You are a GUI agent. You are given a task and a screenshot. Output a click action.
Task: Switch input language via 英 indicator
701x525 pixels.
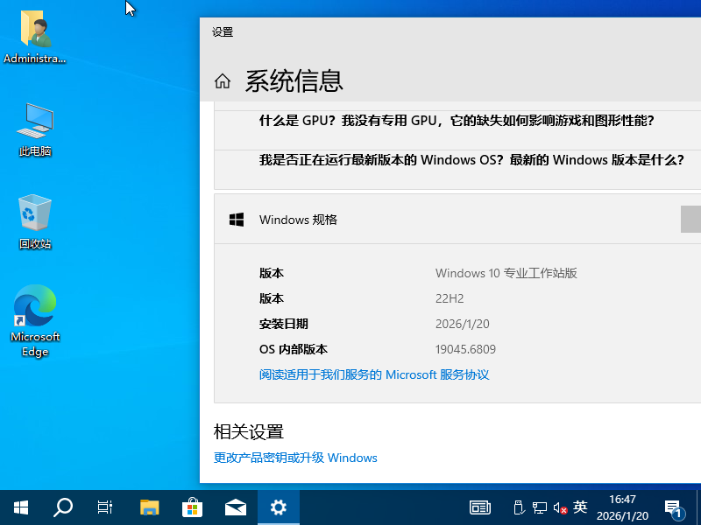580,507
